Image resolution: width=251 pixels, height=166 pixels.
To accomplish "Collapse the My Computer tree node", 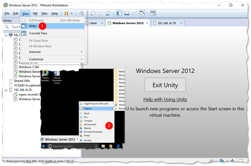I will click(6, 35).
